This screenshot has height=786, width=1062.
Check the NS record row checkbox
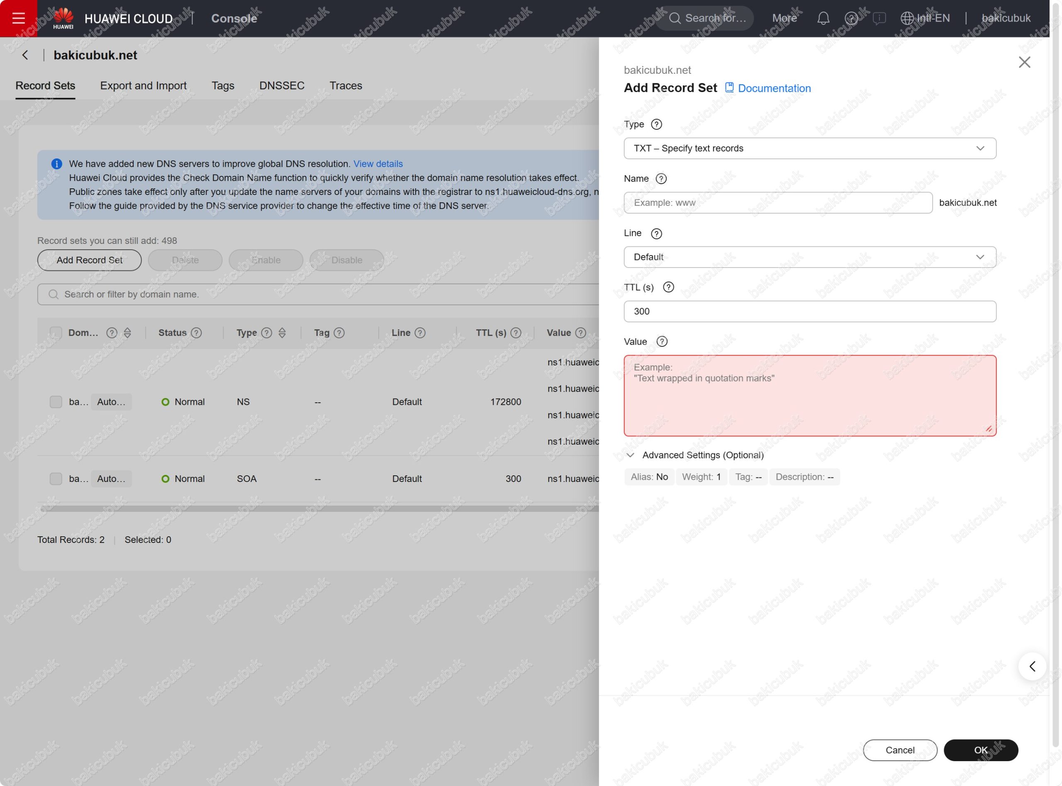pos(56,402)
